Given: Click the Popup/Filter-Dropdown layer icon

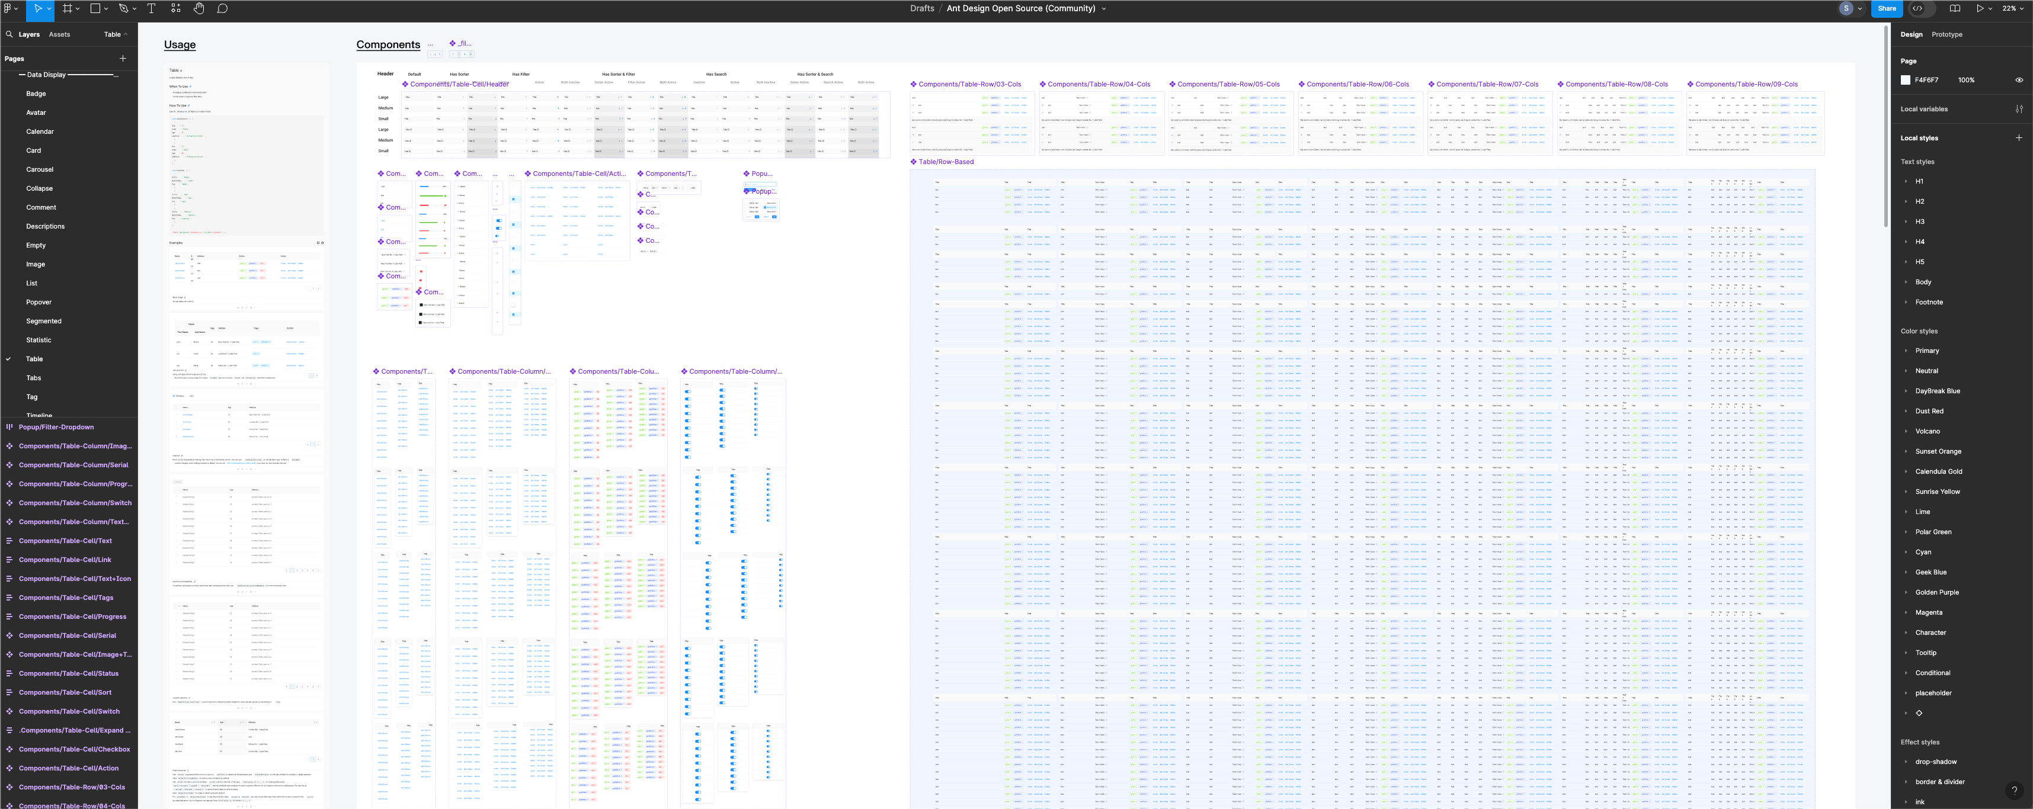Looking at the screenshot, I should [9, 428].
